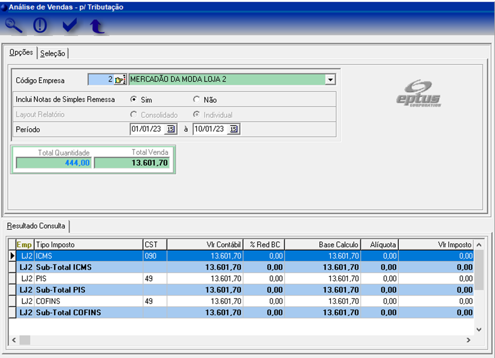Click the exclamation mark alert icon

point(41,26)
